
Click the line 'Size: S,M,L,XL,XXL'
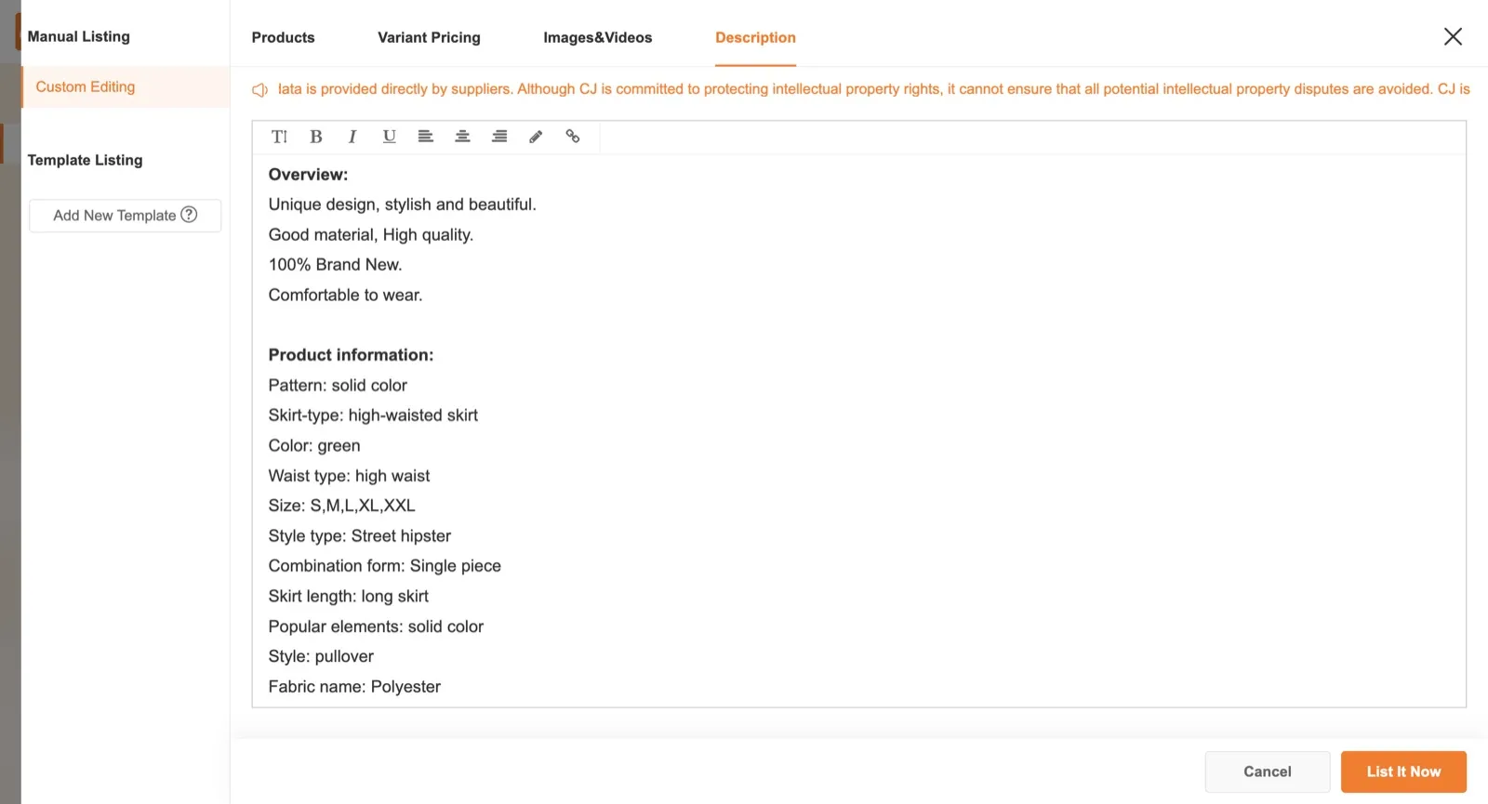[x=341, y=506]
